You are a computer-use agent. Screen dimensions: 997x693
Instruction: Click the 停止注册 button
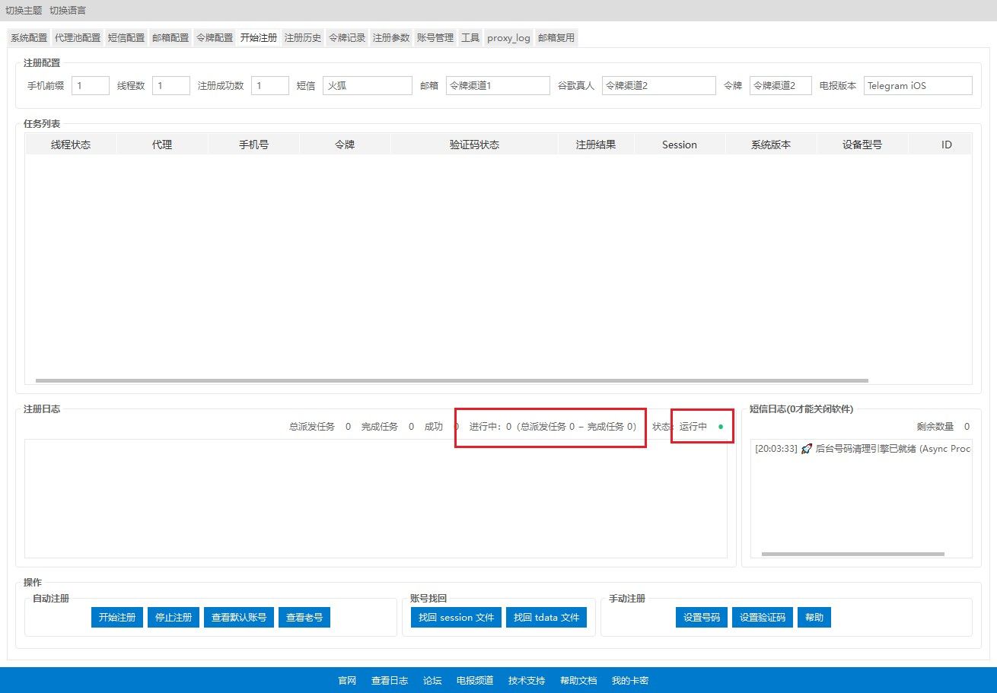tap(174, 618)
